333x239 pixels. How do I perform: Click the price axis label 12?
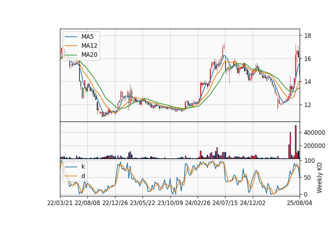(308, 105)
